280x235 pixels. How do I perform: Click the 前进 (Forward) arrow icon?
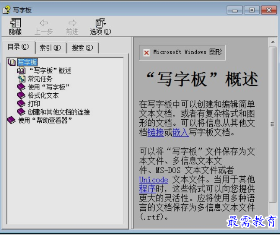tap(72, 23)
